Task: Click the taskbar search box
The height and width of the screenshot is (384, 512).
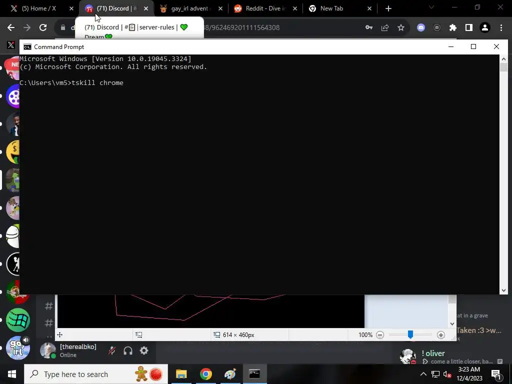Action: tap(96, 374)
